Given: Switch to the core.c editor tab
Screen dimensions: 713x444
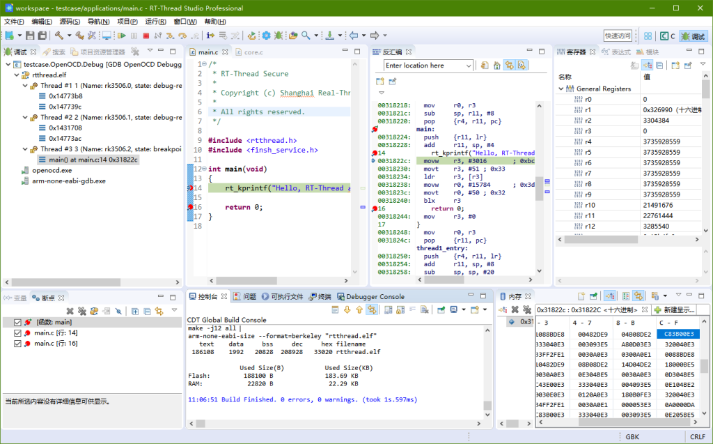Looking at the screenshot, I should click(x=249, y=51).
